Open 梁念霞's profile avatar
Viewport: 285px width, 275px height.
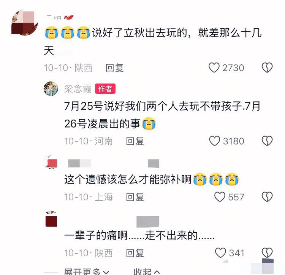(x=51, y=89)
